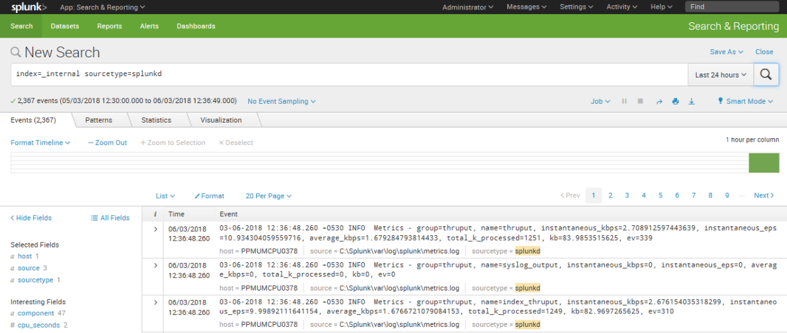Open the Job dropdown menu
Image resolution: width=787 pixels, height=333 pixels.
click(600, 101)
